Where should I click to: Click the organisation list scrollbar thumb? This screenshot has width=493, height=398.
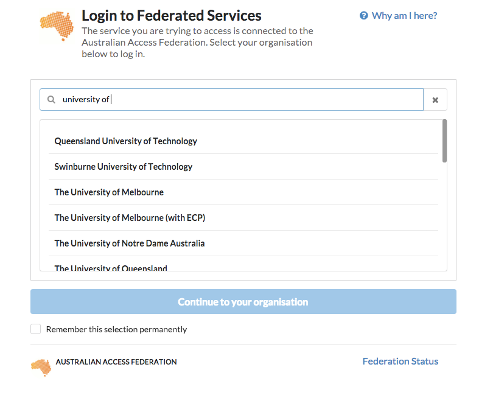point(444,141)
